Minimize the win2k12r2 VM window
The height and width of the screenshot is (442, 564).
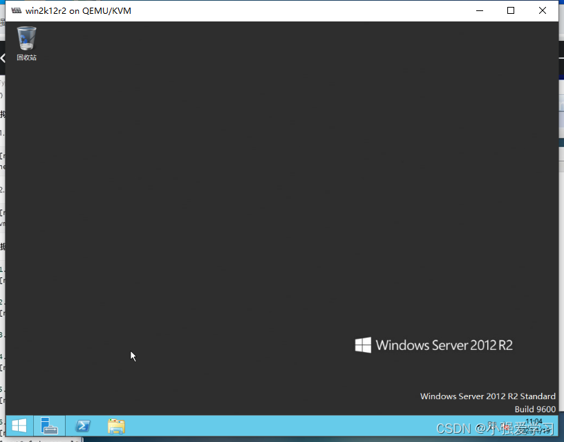[x=479, y=10]
